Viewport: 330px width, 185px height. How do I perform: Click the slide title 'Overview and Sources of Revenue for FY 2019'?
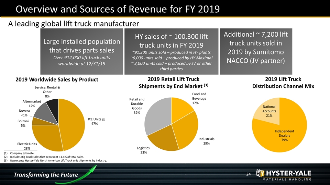point(118,9)
